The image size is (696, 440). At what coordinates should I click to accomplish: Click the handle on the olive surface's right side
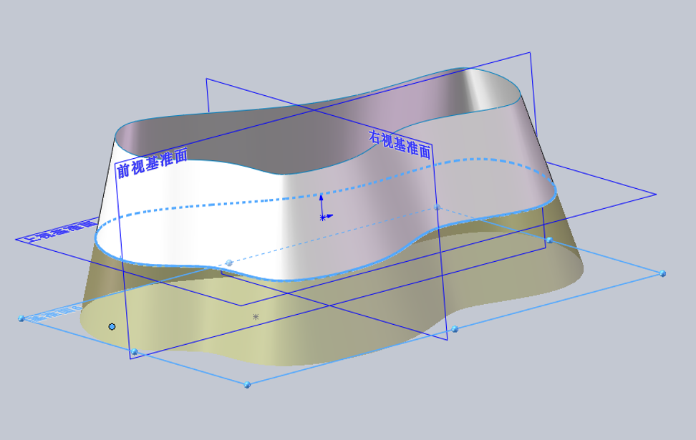tap(549, 240)
